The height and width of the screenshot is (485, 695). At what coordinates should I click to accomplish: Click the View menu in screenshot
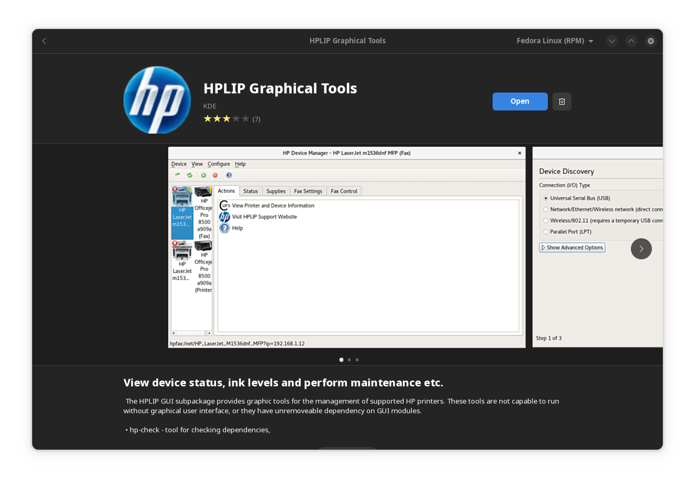[x=197, y=164]
